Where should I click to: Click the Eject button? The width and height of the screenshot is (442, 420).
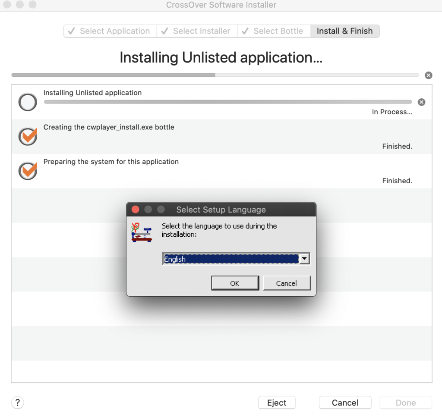[277, 403]
